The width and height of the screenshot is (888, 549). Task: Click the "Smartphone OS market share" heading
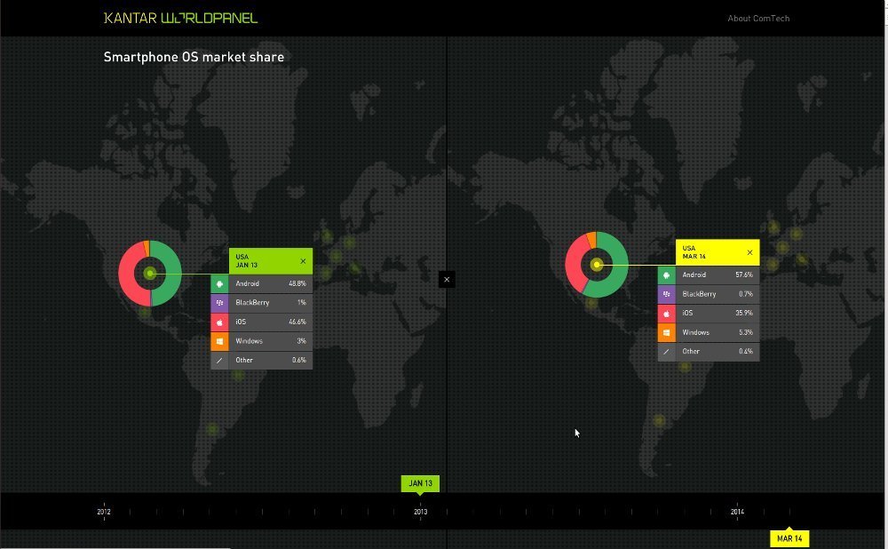click(x=194, y=57)
